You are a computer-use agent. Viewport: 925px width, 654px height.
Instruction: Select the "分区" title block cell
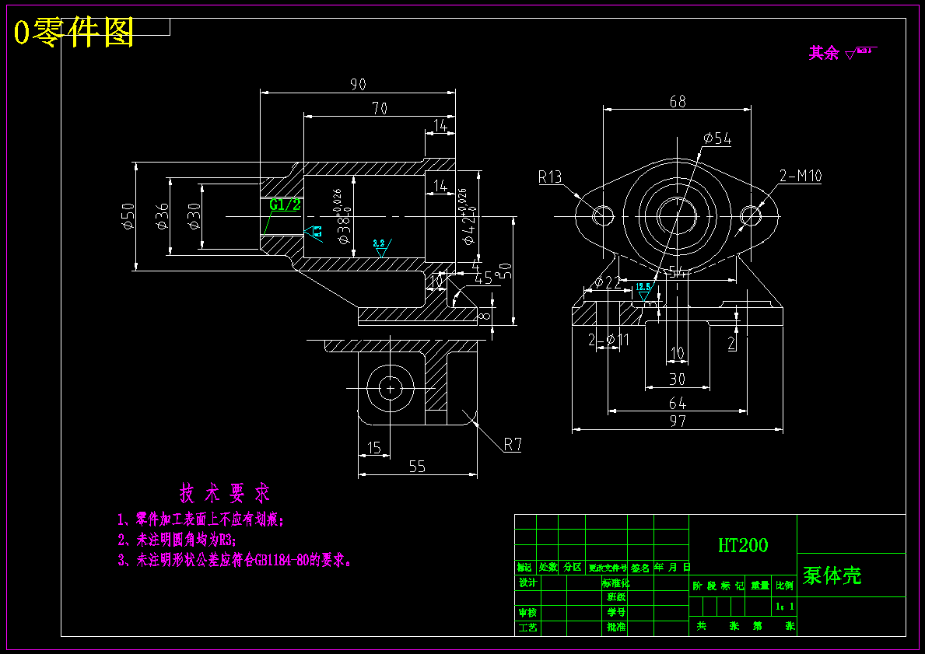coord(572,568)
